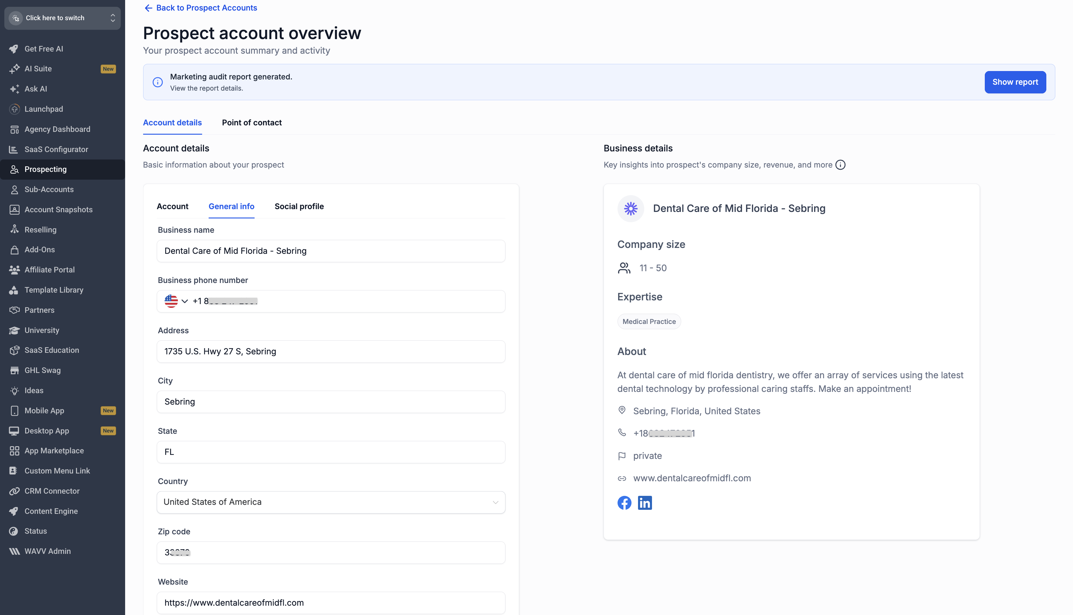The image size is (1073, 615).
Task: Select the Social profile tab
Action: pyautogui.click(x=299, y=206)
